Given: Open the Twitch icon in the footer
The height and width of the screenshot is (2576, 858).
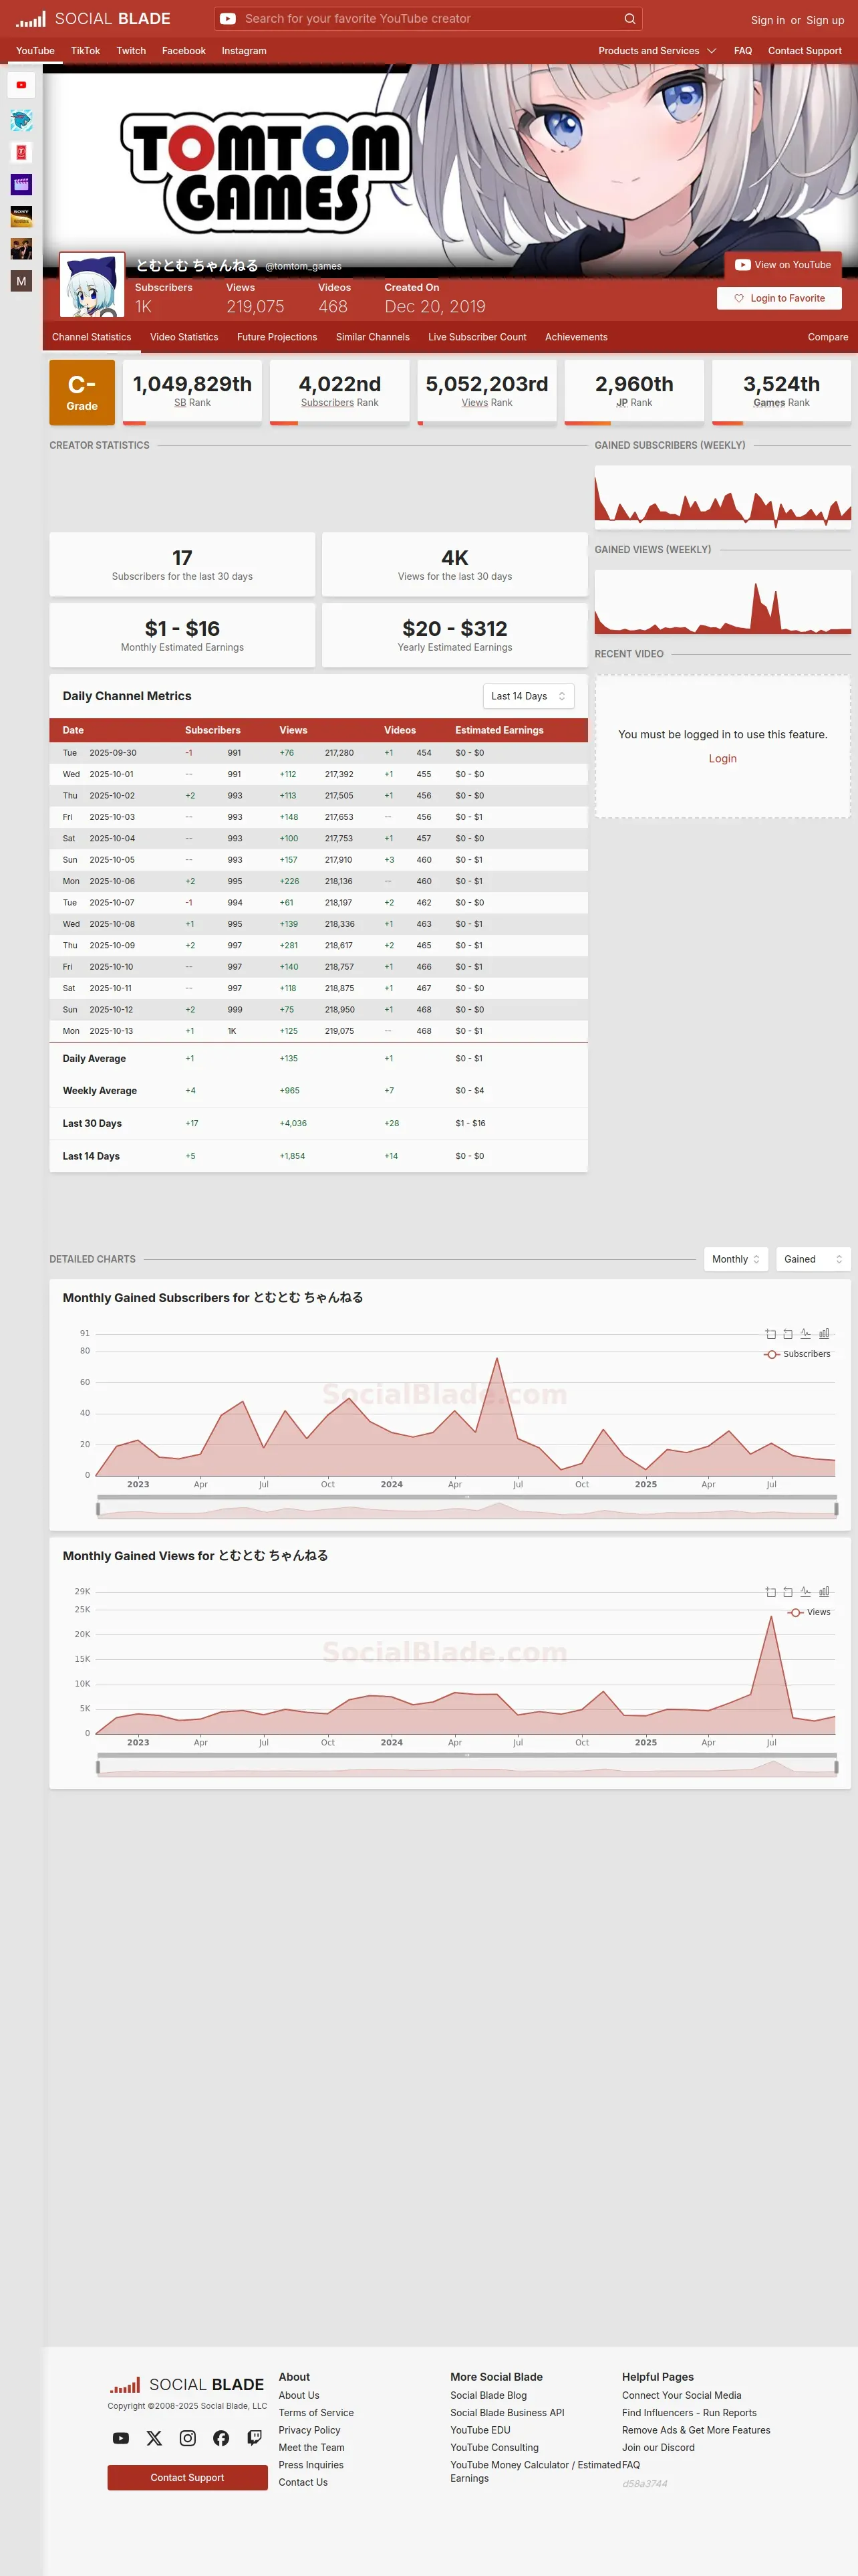Looking at the screenshot, I should point(255,2437).
